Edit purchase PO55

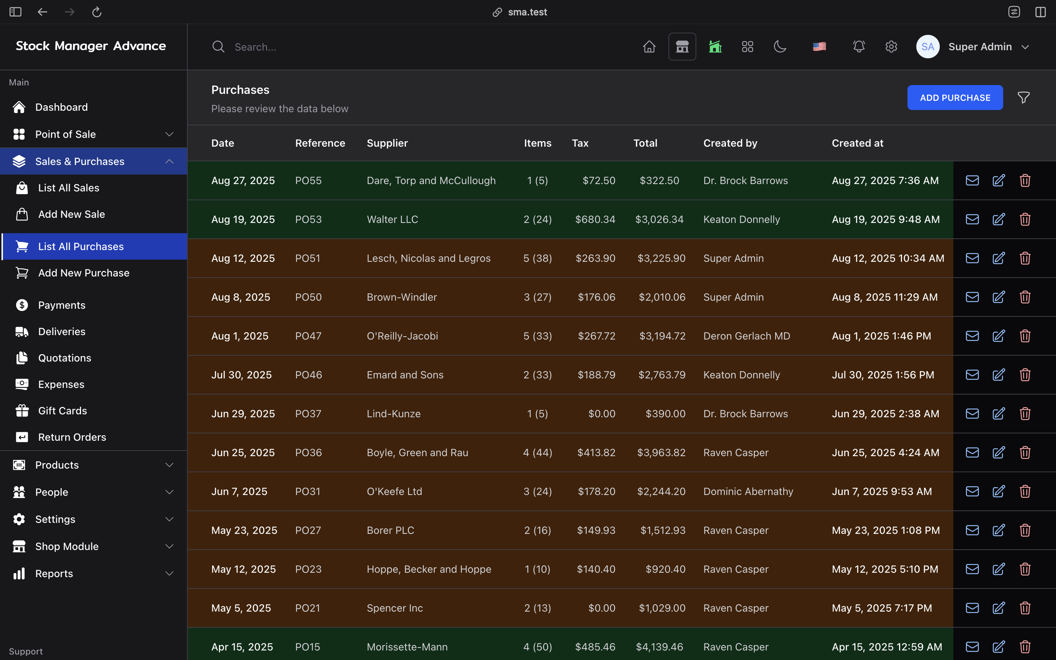pyautogui.click(x=999, y=180)
